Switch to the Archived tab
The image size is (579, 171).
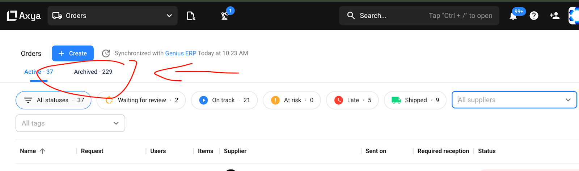(93, 72)
